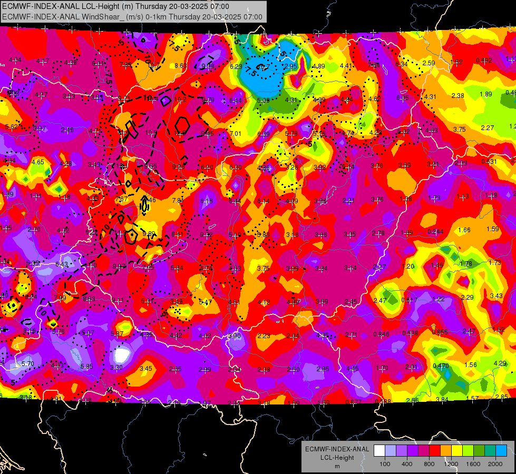Click the grid value 7.01
Screen dimensions: 516x474
tap(235, 134)
